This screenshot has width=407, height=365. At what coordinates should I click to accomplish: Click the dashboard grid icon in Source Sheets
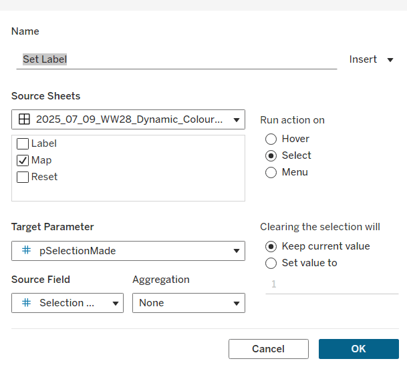point(24,119)
